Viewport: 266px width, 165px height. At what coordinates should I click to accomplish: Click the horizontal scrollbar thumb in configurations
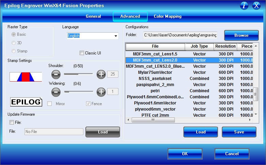point(153,120)
